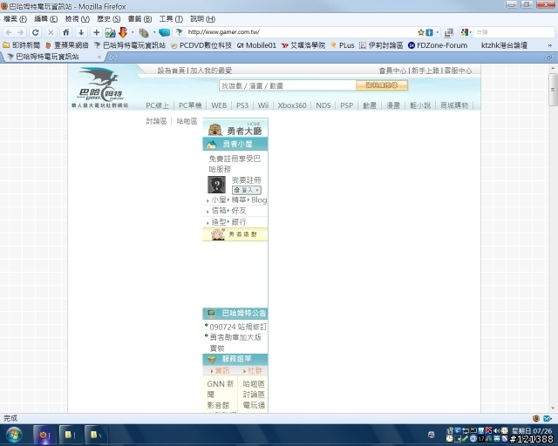558x446 pixels.
Task: Click the picture toolbar icon with green check
Action: coord(110,33)
